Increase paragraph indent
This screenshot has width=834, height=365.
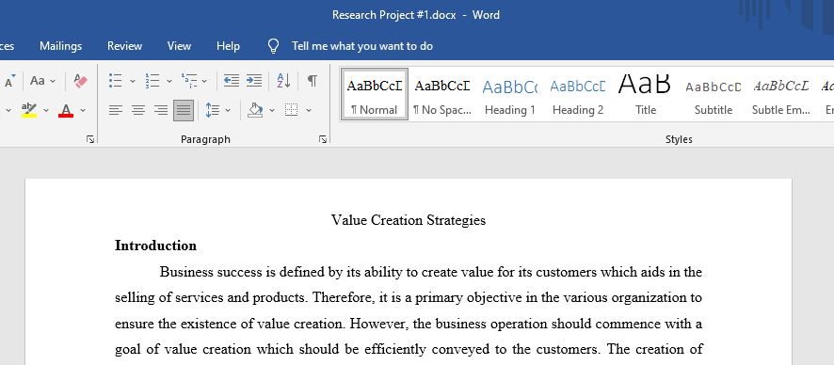pyautogui.click(x=254, y=81)
